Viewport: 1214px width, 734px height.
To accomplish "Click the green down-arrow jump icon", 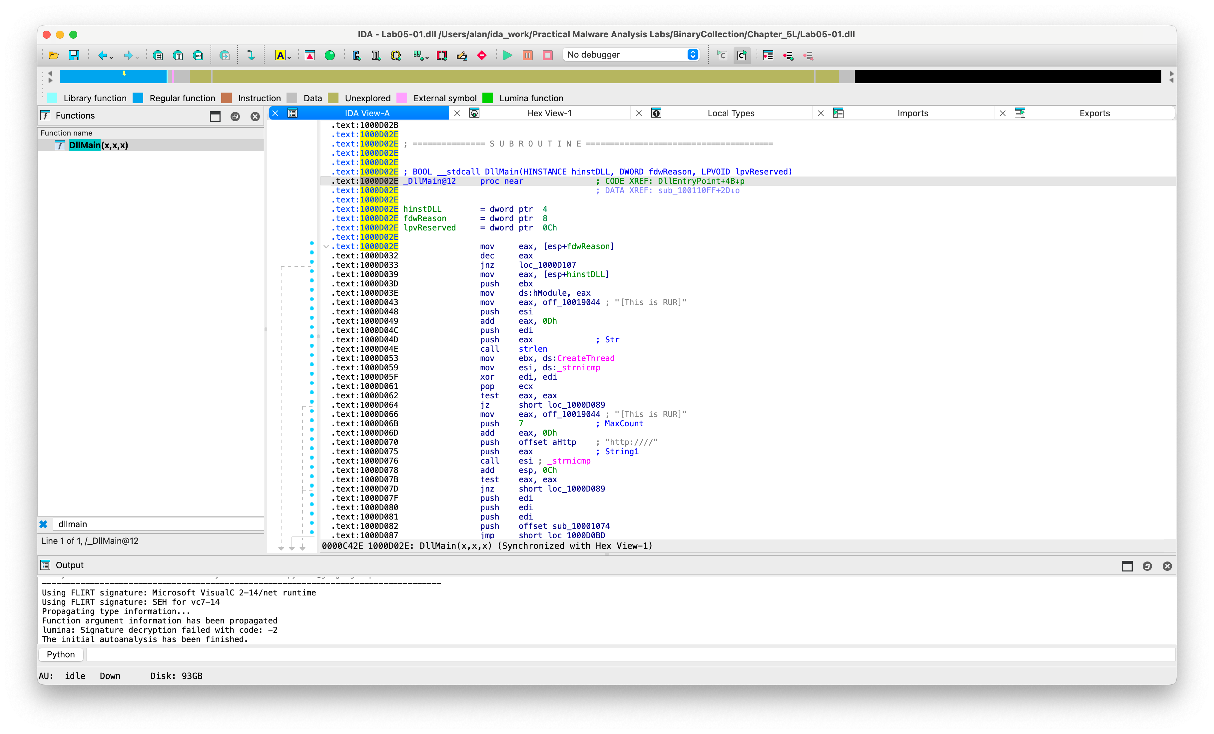I will [251, 55].
